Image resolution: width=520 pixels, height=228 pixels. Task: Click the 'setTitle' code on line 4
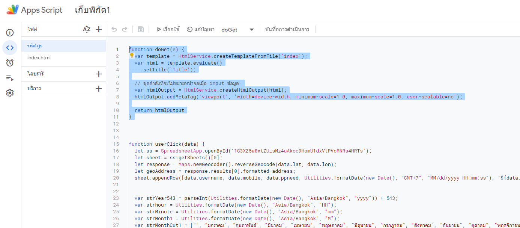click(x=168, y=69)
